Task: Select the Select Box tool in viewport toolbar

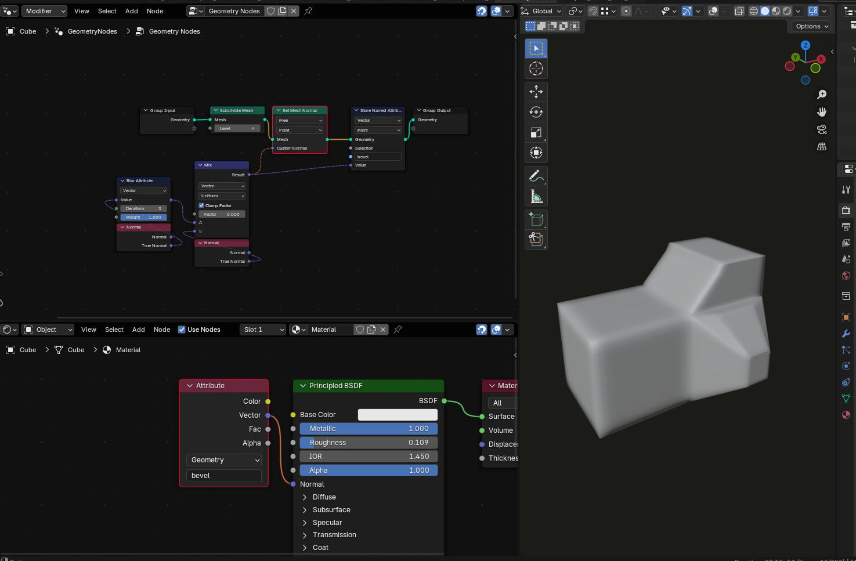Action: point(536,48)
